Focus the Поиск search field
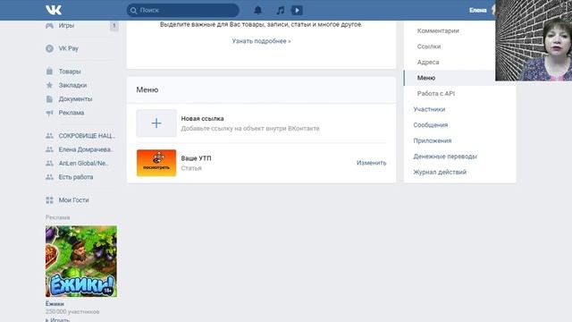 click(x=182, y=10)
